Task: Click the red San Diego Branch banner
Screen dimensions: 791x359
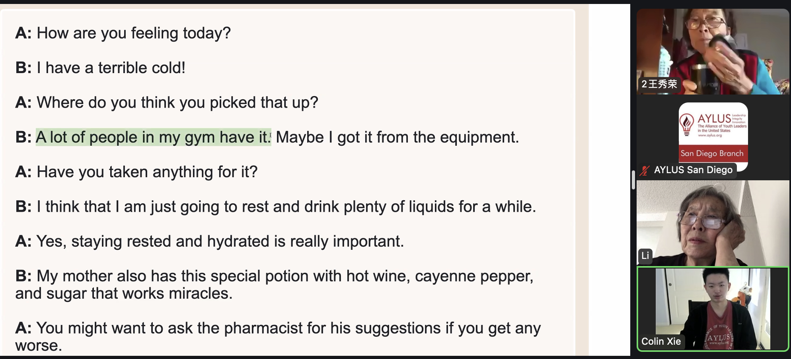Action: pyautogui.click(x=713, y=153)
